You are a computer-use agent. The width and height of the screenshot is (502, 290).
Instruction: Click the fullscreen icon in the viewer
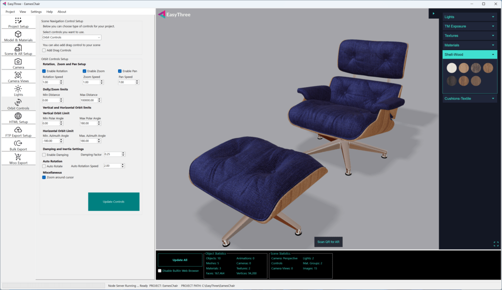pos(496,244)
